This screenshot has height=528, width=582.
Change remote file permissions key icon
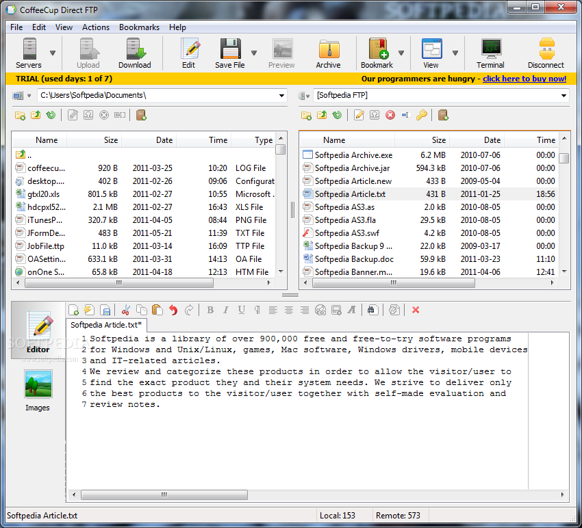coord(421,116)
